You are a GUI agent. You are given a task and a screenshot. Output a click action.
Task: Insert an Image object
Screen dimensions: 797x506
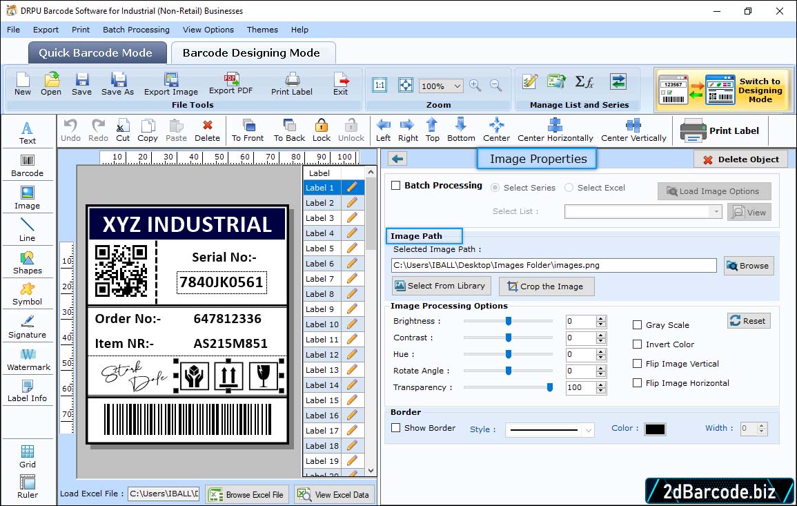(28, 198)
